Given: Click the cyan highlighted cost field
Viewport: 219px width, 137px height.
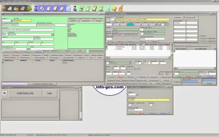Looking at the screenshot, I should click(130, 24).
